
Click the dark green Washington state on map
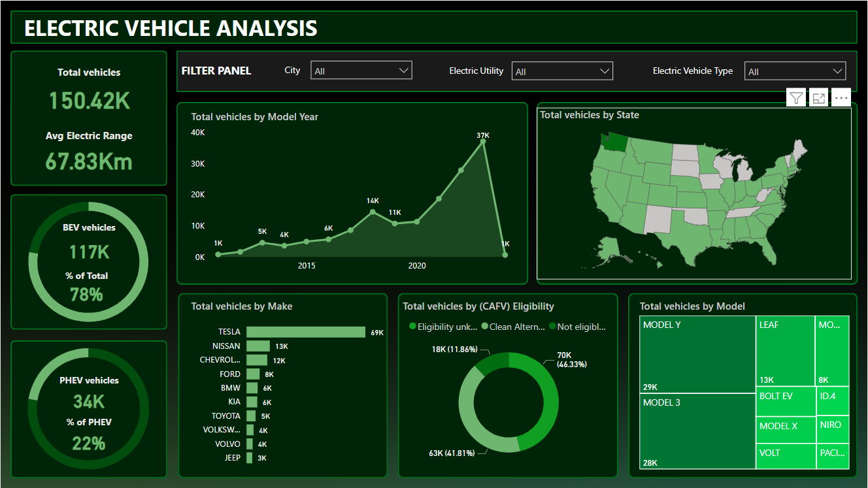[615, 141]
